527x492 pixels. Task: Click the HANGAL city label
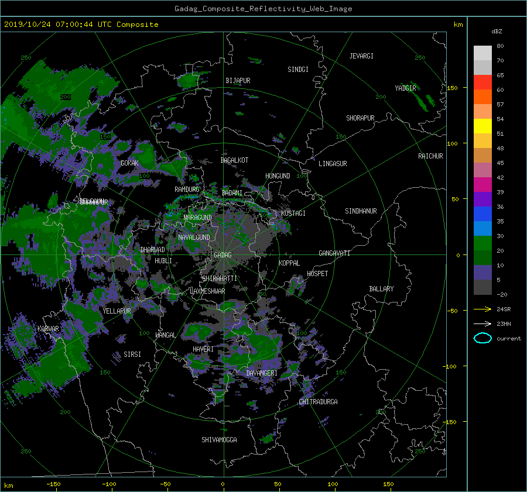[x=165, y=335]
